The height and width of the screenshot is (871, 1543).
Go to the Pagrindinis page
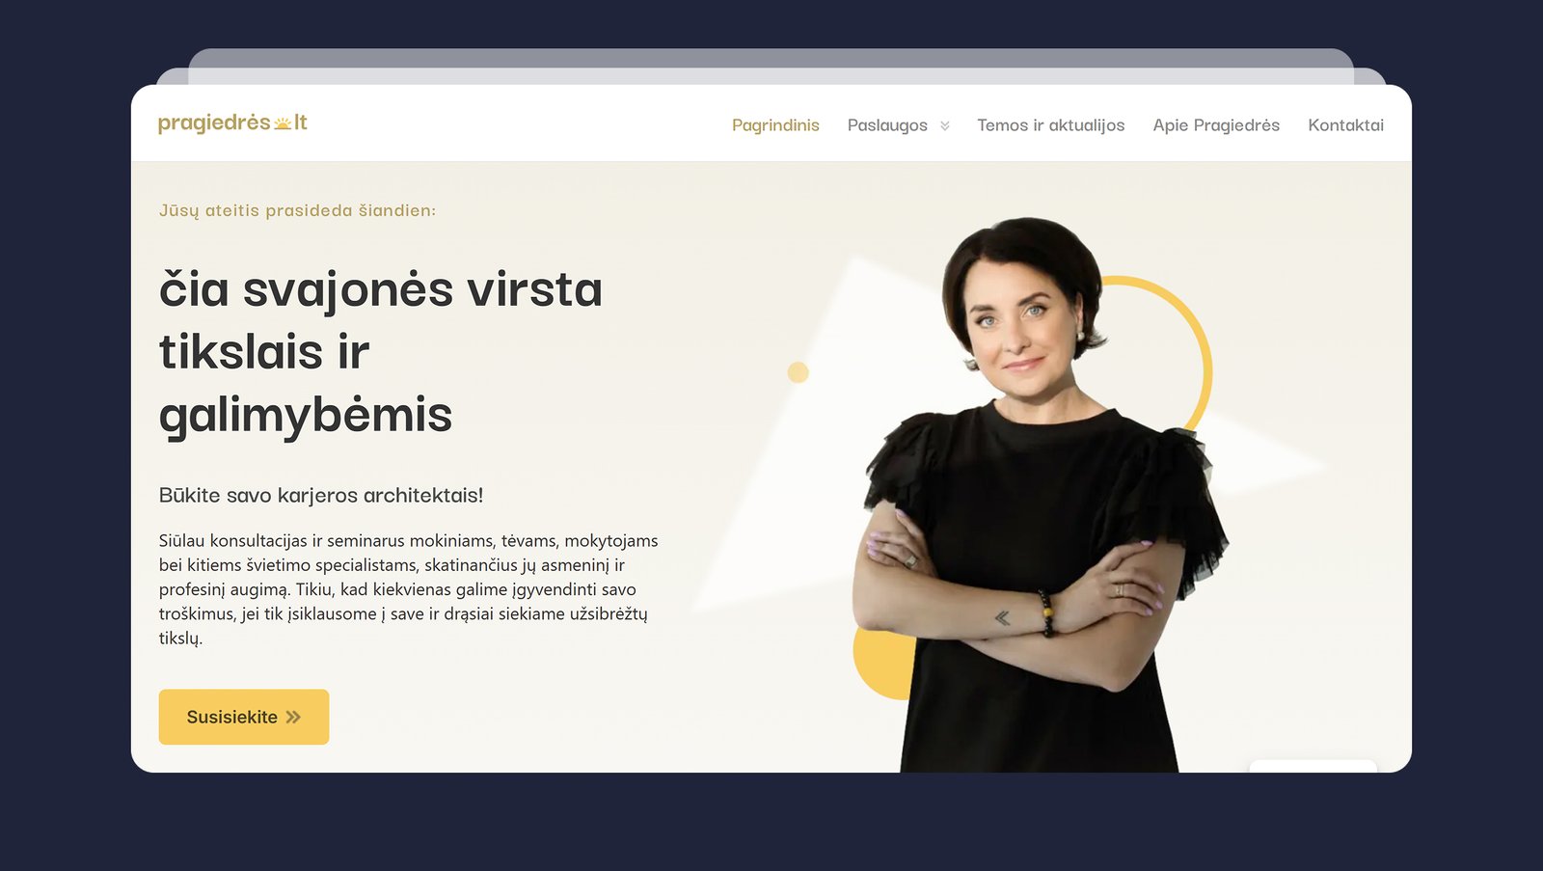tap(775, 125)
